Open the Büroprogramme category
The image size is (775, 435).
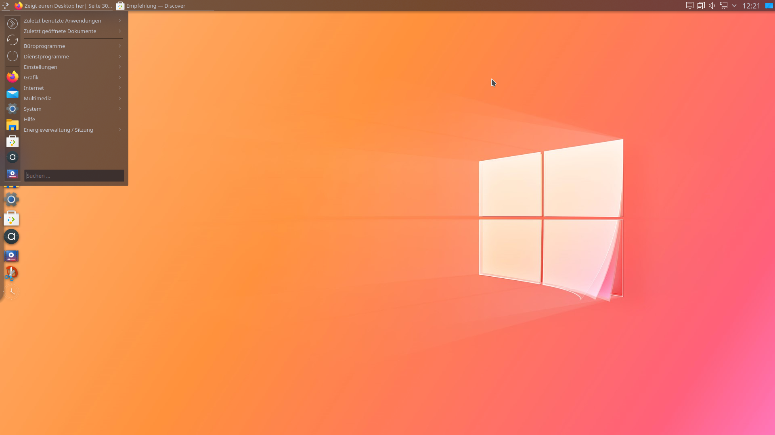(x=73, y=46)
